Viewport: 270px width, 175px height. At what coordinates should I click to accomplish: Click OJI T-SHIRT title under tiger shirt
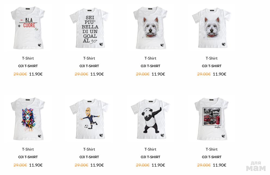tap(28, 157)
